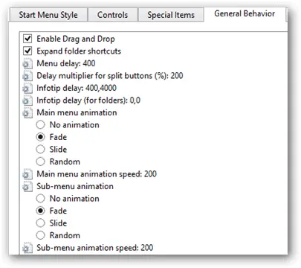Screen dimensions: 301x268
Task: Select Main menu animation speed: 200 text
Action: click(97, 174)
